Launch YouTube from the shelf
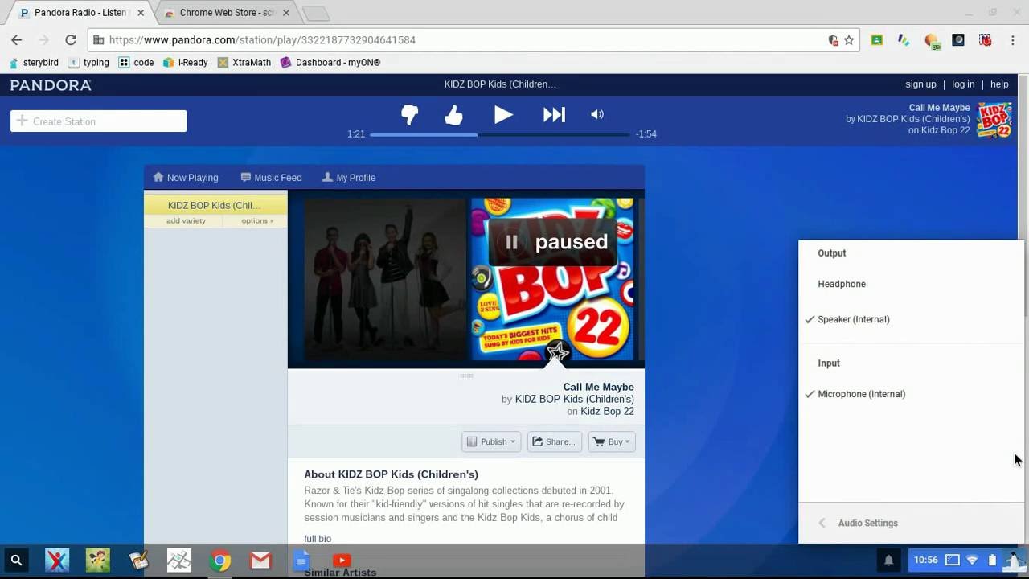This screenshot has width=1029, height=579. click(x=342, y=561)
